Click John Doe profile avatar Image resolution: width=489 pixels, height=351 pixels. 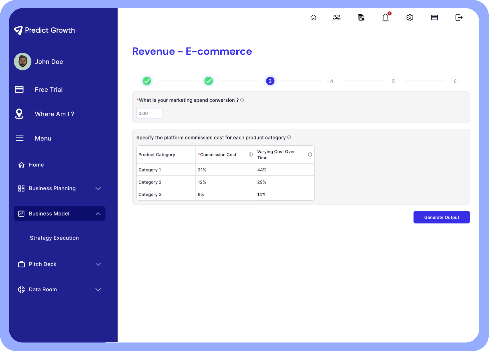pos(23,62)
